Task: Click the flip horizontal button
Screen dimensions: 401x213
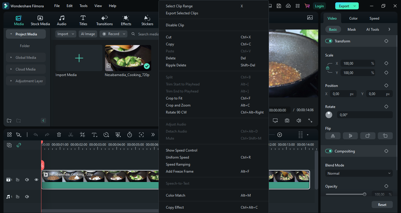Action: point(333,136)
